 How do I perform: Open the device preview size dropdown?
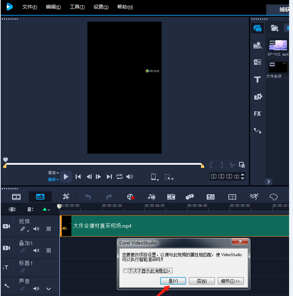pyautogui.click(x=155, y=177)
